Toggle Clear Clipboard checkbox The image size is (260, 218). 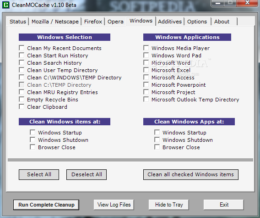pyautogui.click(x=22, y=106)
